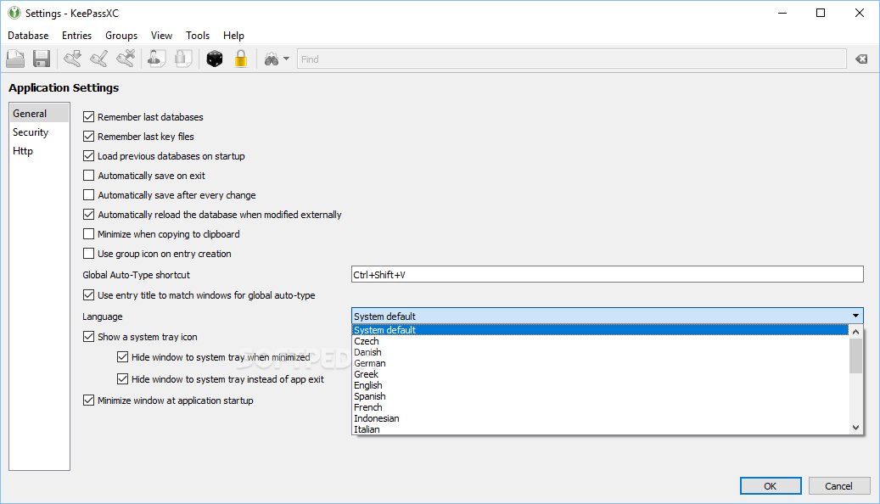
Task: Select System default in language list
Action: click(600, 330)
